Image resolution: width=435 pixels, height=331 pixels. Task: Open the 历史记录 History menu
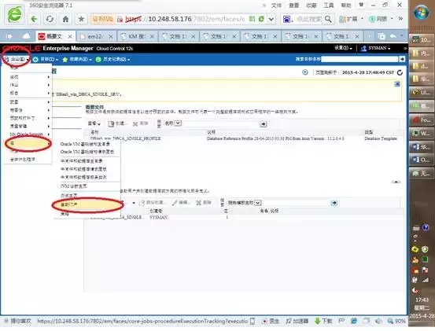click(113, 59)
